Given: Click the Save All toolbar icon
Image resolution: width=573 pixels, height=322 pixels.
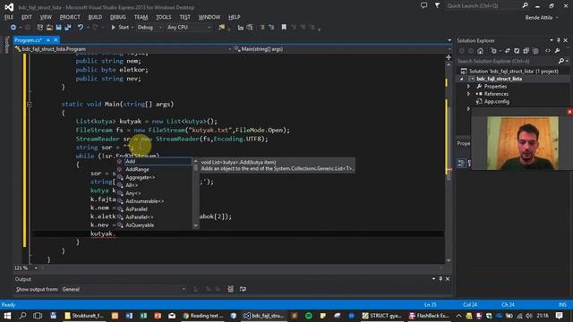Looking at the screenshot, I should 68,28.
